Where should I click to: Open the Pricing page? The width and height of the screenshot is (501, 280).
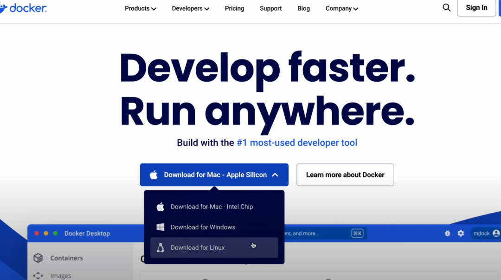235,9
